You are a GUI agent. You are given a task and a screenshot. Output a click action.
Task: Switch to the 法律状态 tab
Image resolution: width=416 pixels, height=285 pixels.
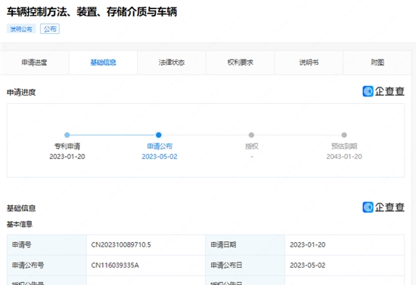point(172,63)
